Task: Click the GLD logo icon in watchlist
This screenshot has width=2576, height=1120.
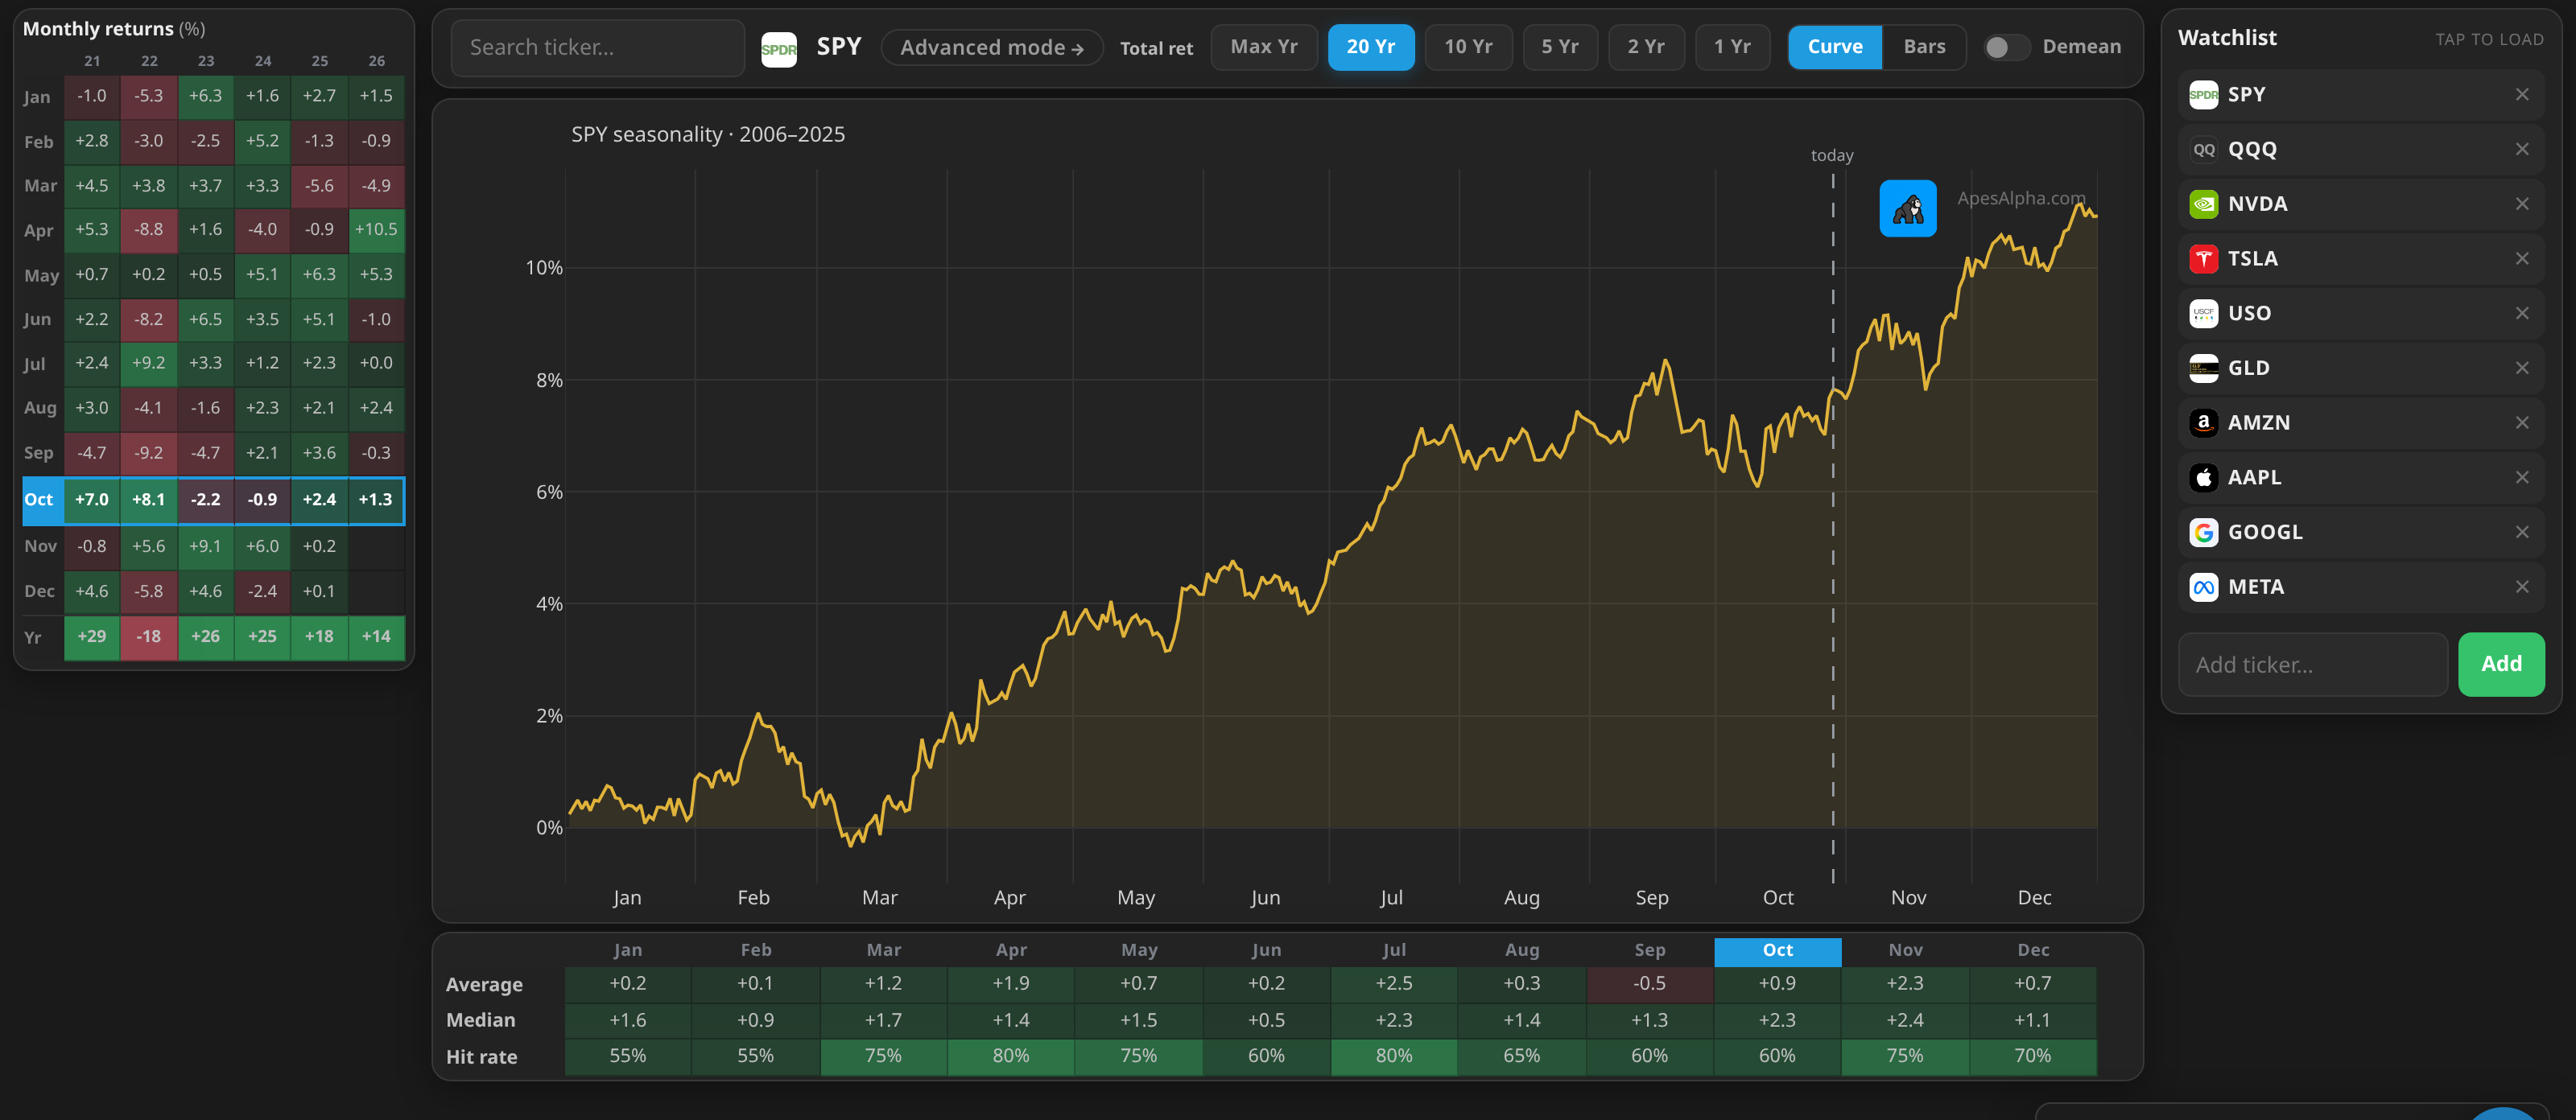Action: [x=2203, y=369]
